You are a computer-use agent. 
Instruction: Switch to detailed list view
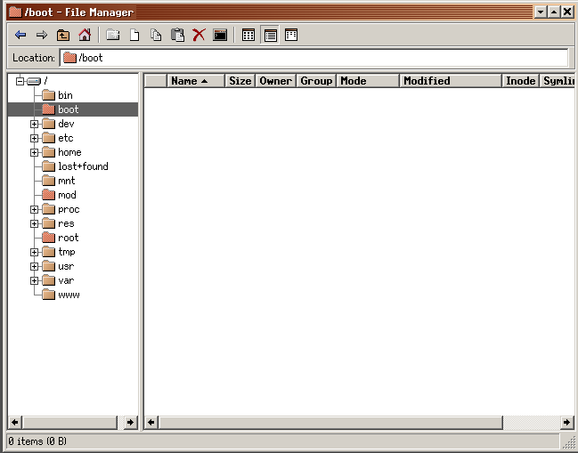coord(270,36)
